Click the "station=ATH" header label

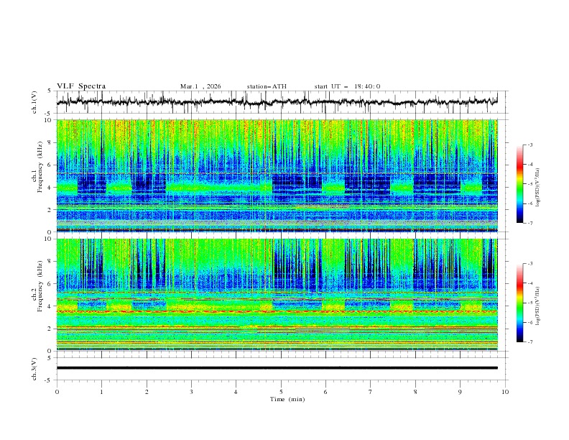tap(267, 86)
